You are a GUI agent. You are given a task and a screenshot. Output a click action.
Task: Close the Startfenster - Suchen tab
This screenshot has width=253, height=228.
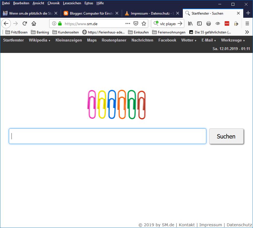[238, 13]
